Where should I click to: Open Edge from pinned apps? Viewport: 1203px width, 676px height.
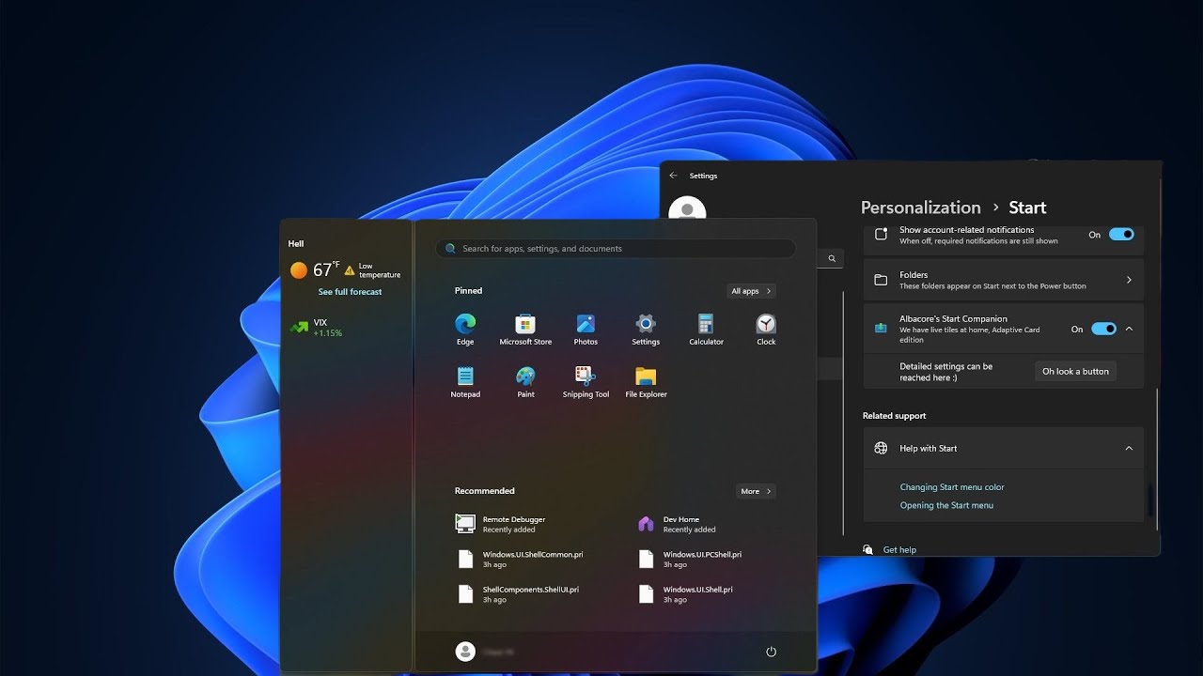pos(465,330)
